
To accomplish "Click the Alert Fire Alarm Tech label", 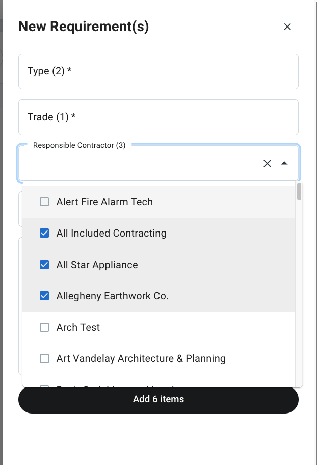I will point(104,202).
